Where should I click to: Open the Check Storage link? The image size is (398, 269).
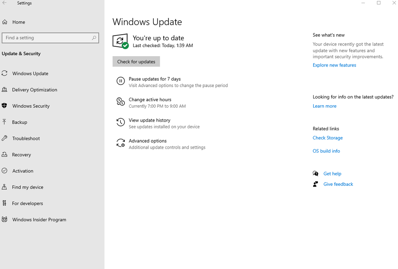point(328,137)
